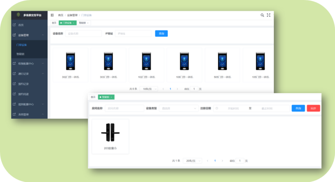Screen dimensions: 335x182
Task: Go to previous page in the lower pagination
Action: click(207, 161)
